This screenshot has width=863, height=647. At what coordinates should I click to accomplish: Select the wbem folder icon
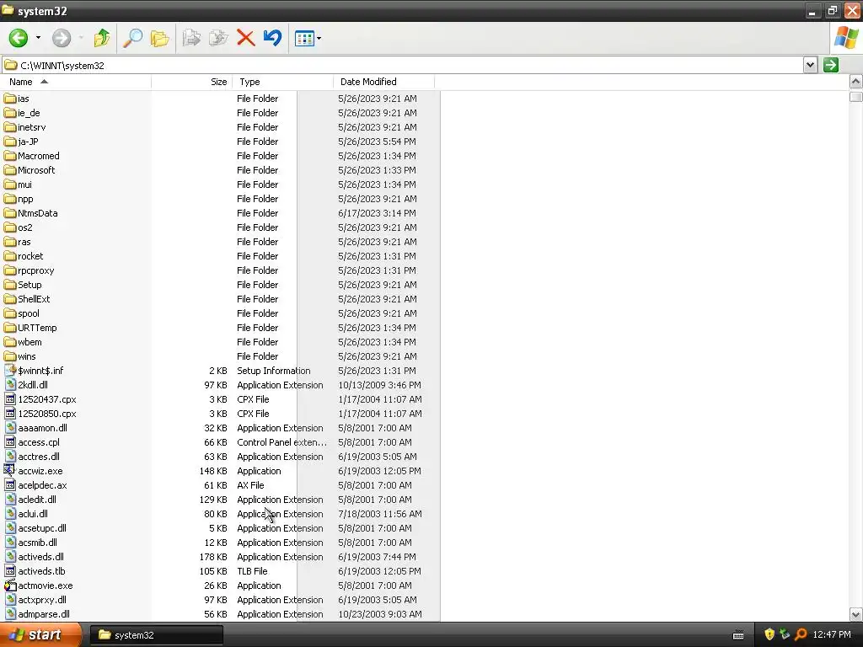click(10, 342)
